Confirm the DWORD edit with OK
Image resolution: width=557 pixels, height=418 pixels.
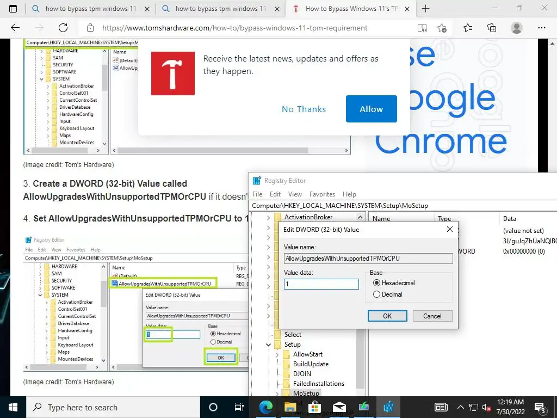click(x=387, y=316)
